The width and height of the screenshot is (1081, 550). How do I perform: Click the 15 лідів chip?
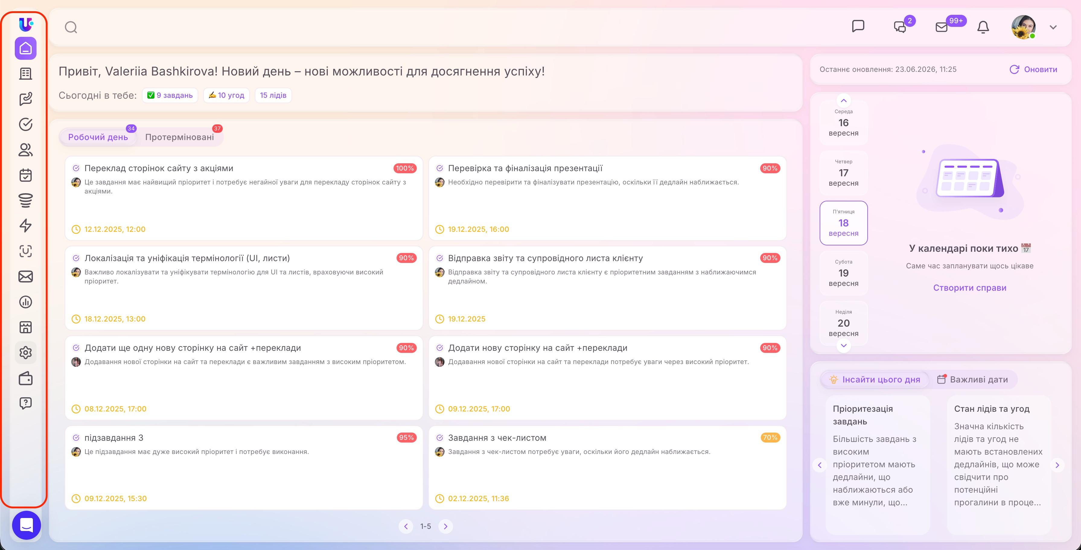[273, 95]
